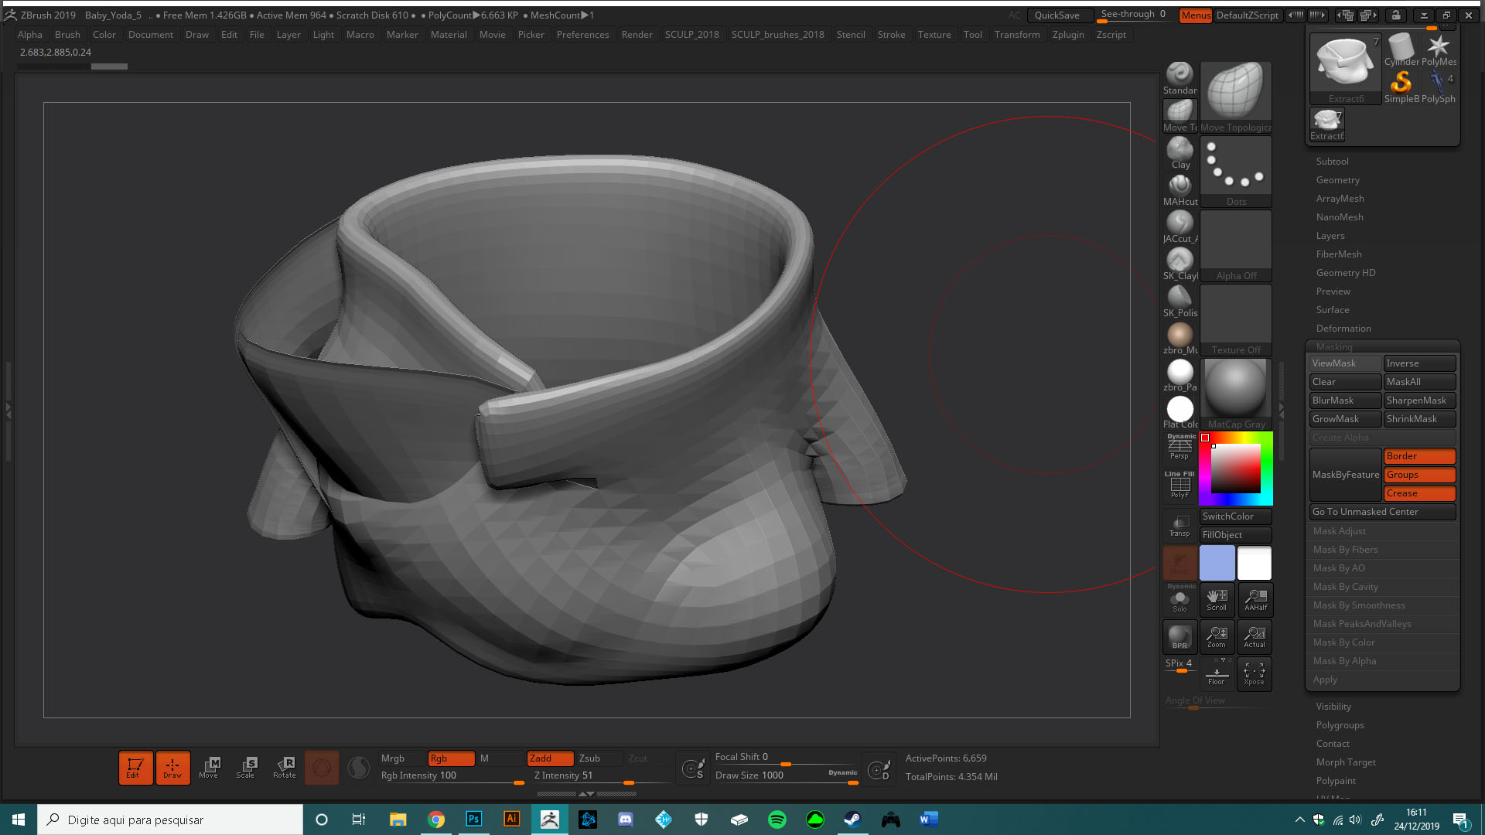Click the SwitchColor button
This screenshot has height=835, width=1485.
click(1236, 516)
